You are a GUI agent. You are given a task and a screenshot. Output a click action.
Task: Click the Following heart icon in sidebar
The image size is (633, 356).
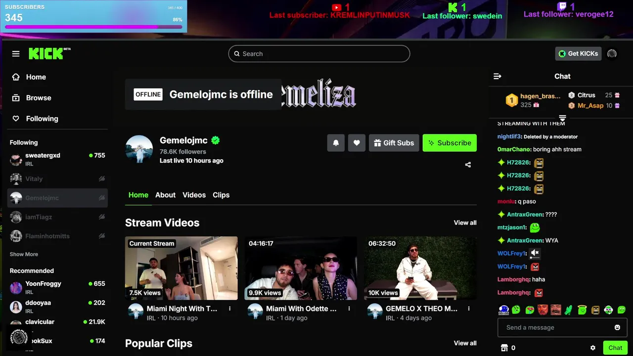click(16, 119)
